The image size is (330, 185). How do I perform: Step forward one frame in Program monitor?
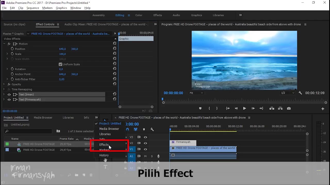(x=253, y=108)
